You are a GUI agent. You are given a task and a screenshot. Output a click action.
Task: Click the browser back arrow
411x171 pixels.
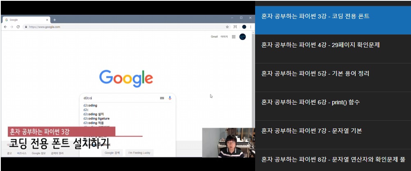point(5,27)
